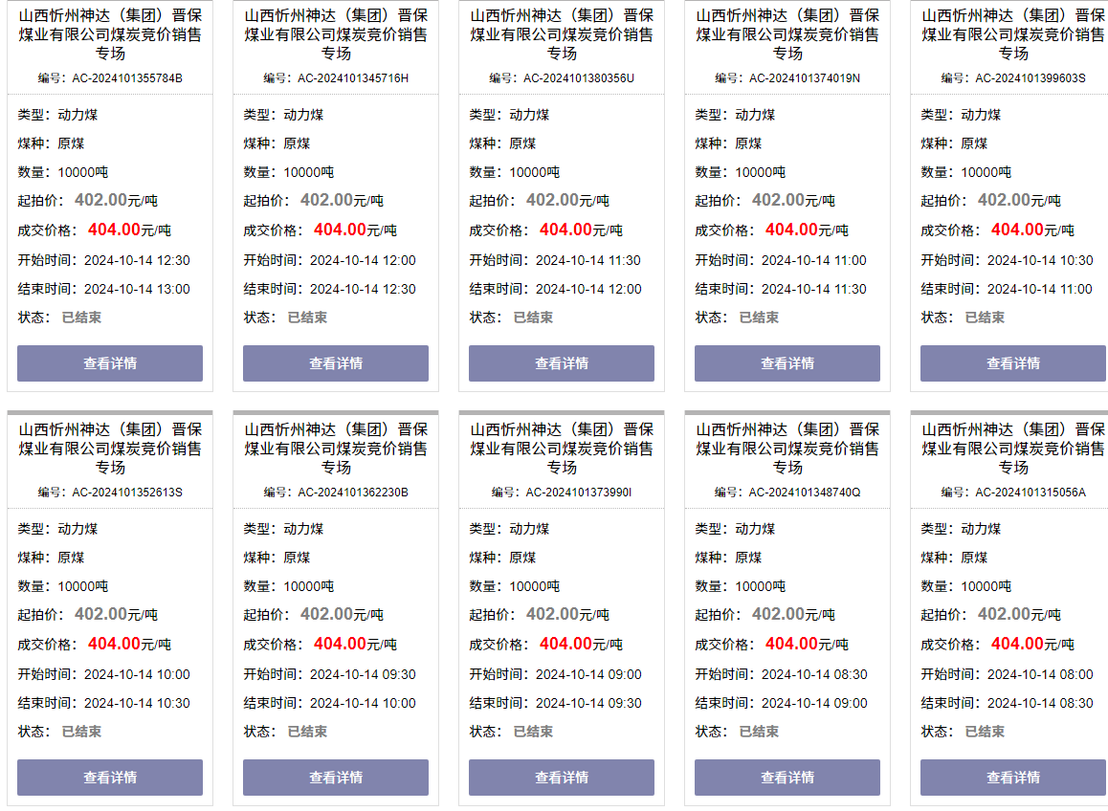The height and width of the screenshot is (811, 1108).
Task: Click the title above code AC-2024101352613S
Action: (109, 448)
